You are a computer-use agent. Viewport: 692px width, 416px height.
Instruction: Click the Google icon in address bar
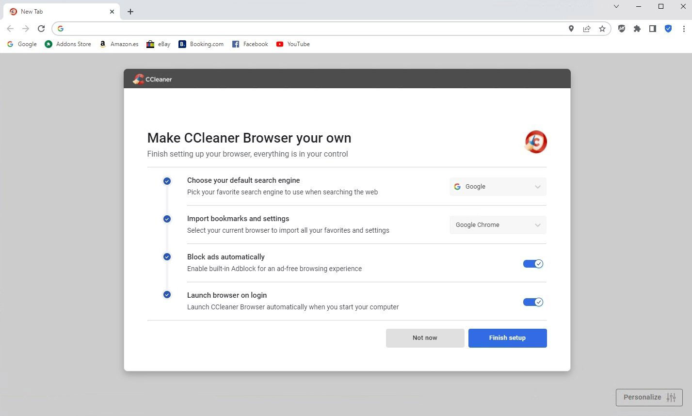point(61,29)
